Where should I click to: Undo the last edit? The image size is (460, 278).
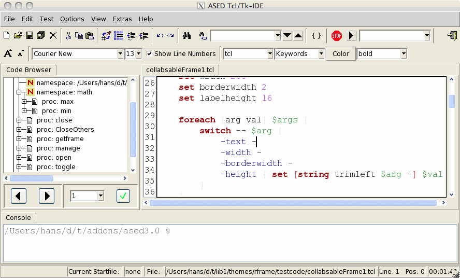click(x=160, y=36)
